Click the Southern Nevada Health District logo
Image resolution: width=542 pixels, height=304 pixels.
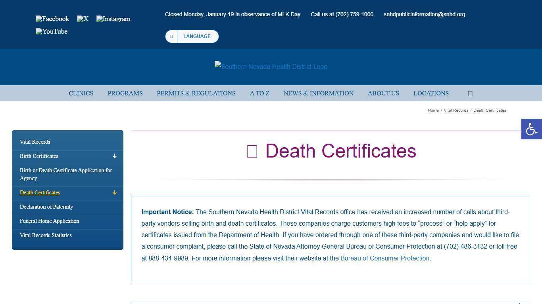271,66
